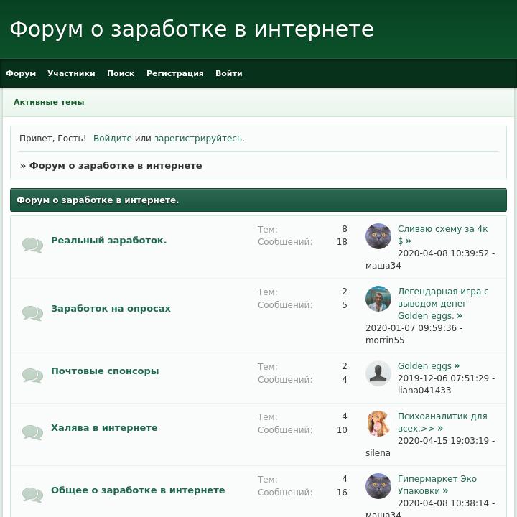Image resolution: width=517 pixels, height=517 pixels.
Task: Click timestamp 2020-04-15 19:03:19
Action: [443, 441]
